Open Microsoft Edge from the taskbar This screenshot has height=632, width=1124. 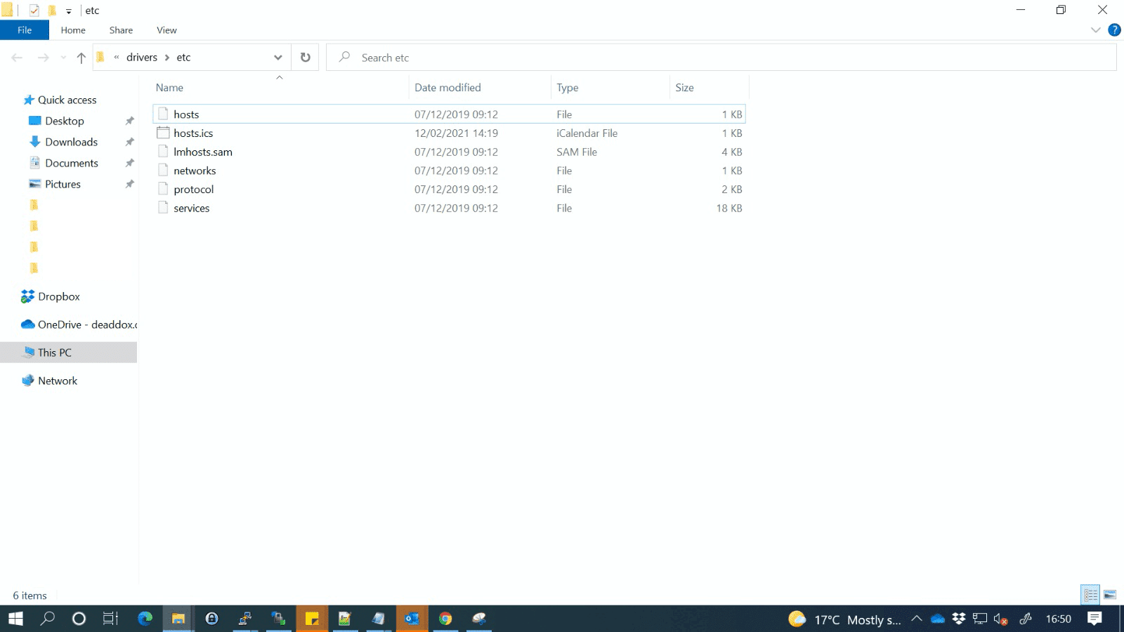(145, 619)
